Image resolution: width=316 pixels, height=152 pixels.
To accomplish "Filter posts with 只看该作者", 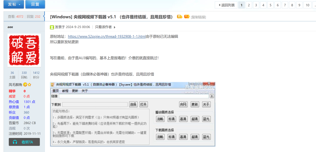I will pyautogui.click(x=103, y=27).
